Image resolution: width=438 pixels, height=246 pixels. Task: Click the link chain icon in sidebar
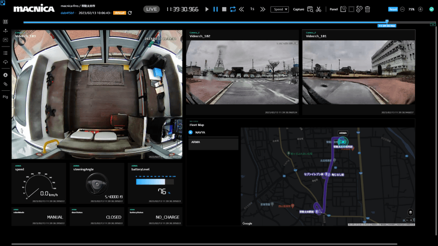6,84
